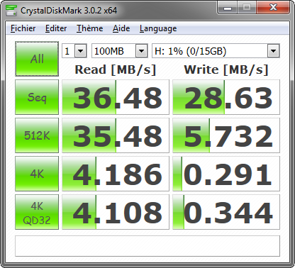Open the Fichier menu

click(x=23, y=28)
